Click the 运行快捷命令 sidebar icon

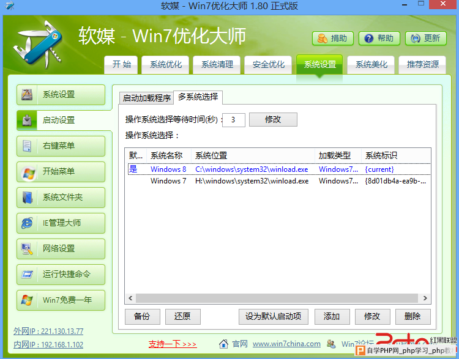coord(27,275)
